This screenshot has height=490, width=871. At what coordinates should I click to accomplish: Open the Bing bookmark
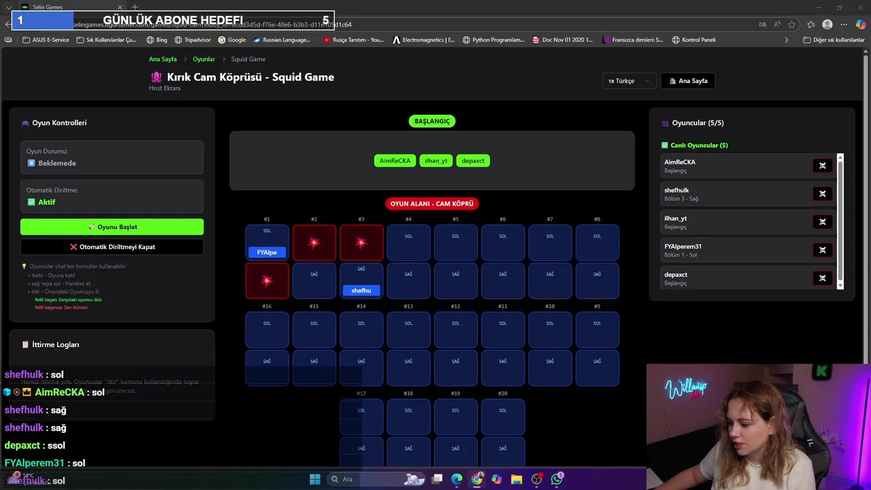[x=157, y=40]
